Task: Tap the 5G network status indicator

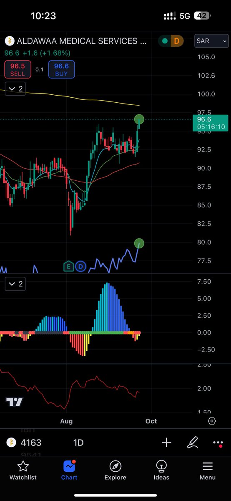Action: click(x=185, y=16)
